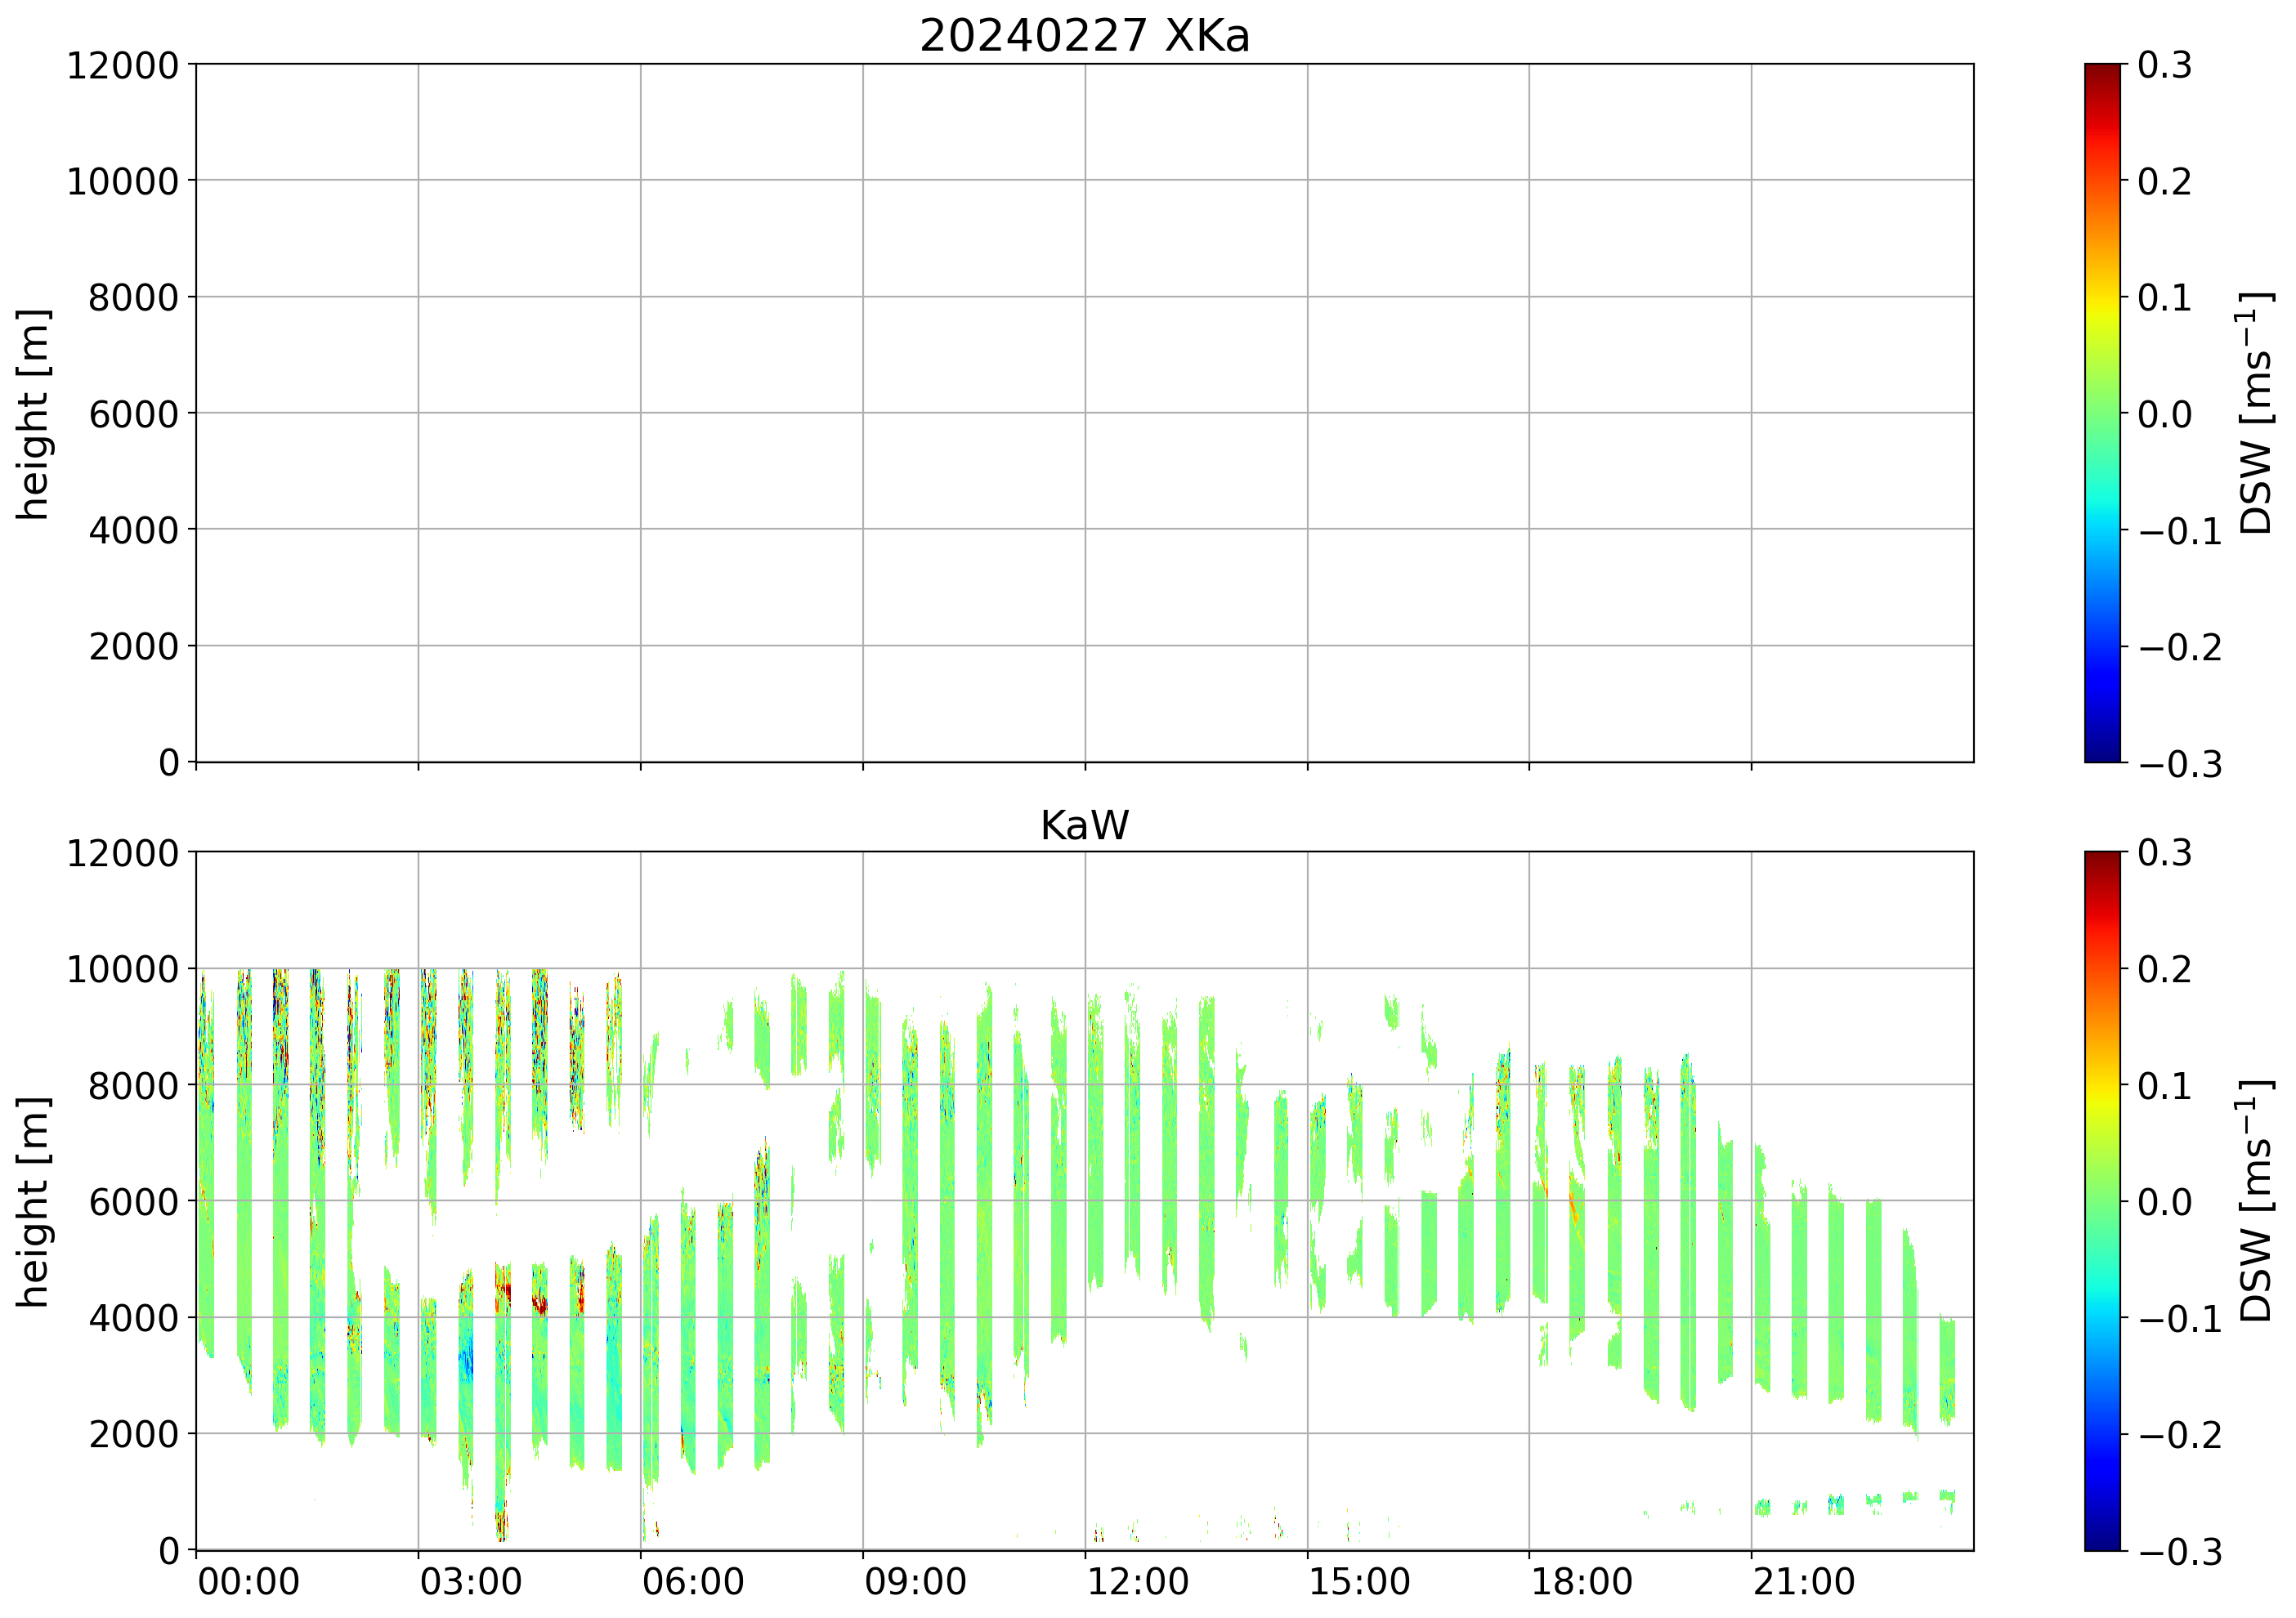2296x1618 pixels.
Task: Click the 18:00 time axis label
Action: click(x=1582, y=1583)
